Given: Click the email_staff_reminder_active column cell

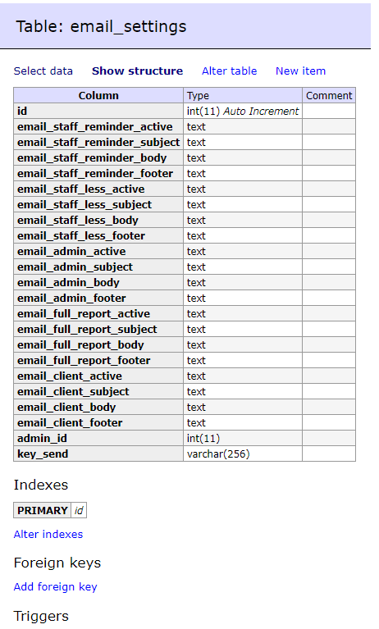Looking at the screenshot, I should click(98, 127).
